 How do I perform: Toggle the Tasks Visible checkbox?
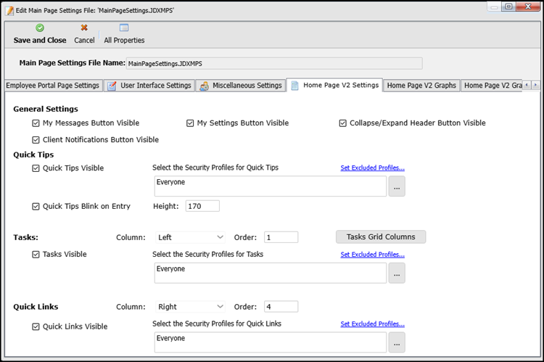[36, 255]
